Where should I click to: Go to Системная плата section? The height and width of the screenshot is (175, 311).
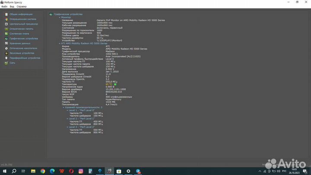coord(19,34)
